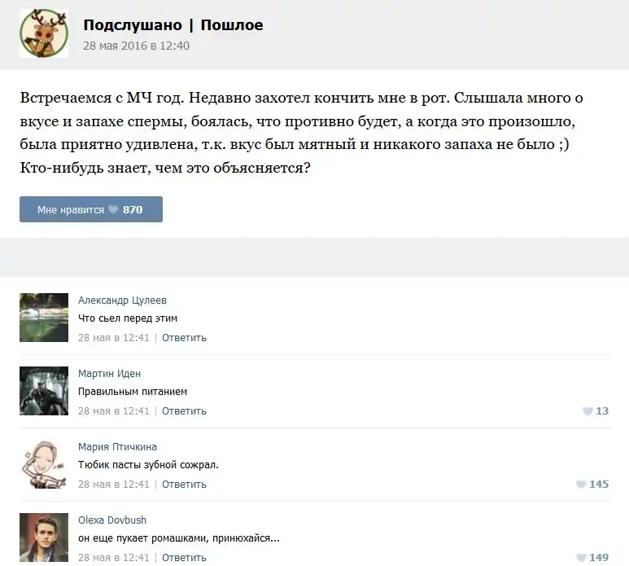Like Olexa Dovbush's comment with the heart
Viewport: 629px width, 566px height.
[581, 558]
